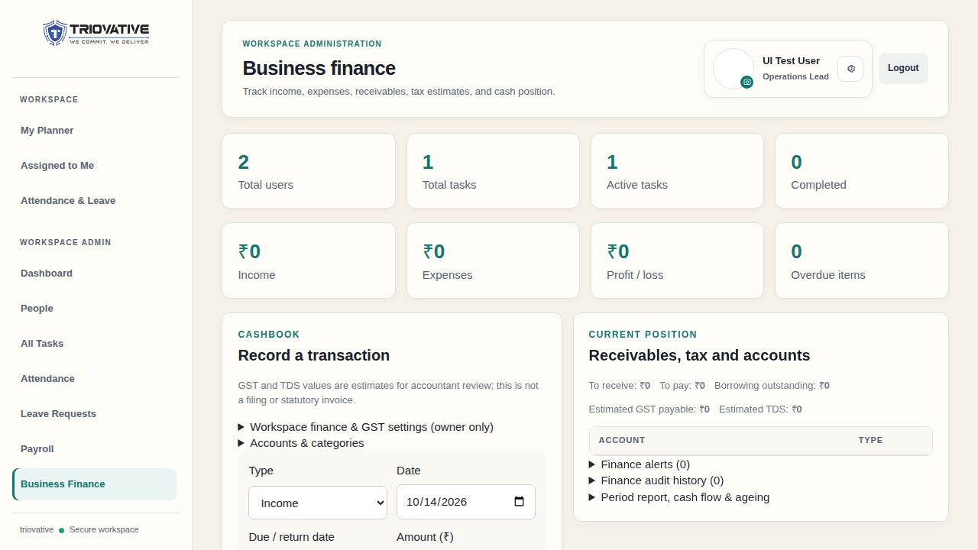Open Leave Requests
The width and height of the screenshot is (978, 550).
click(95, 414)
